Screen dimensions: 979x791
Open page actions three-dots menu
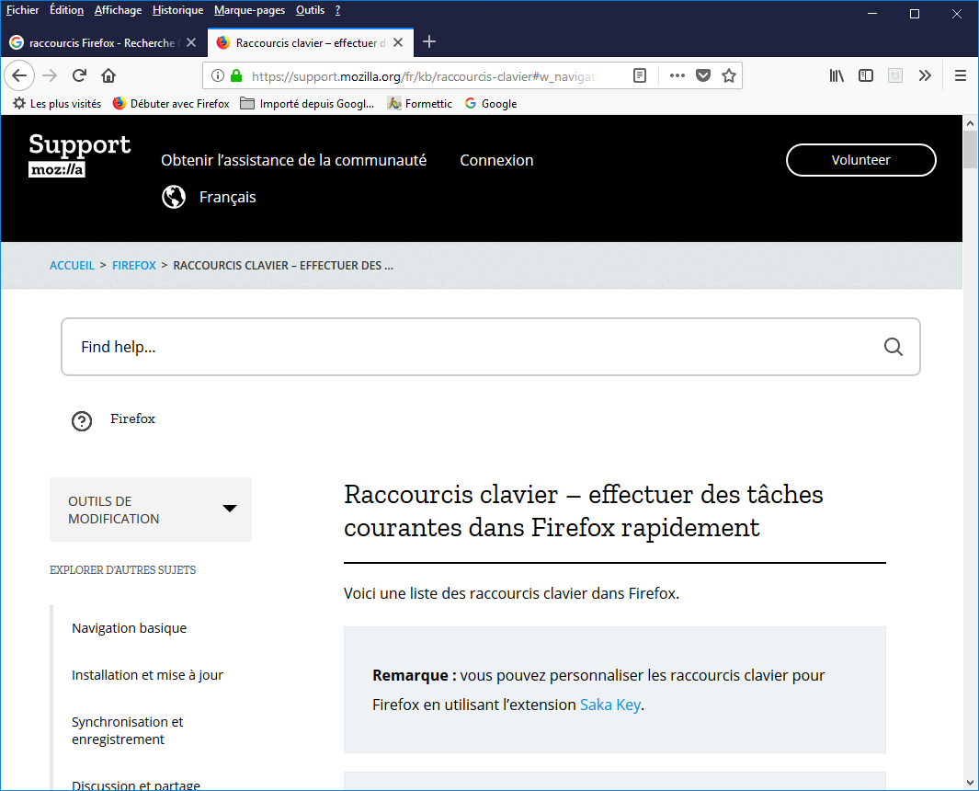tap(677, 75)
